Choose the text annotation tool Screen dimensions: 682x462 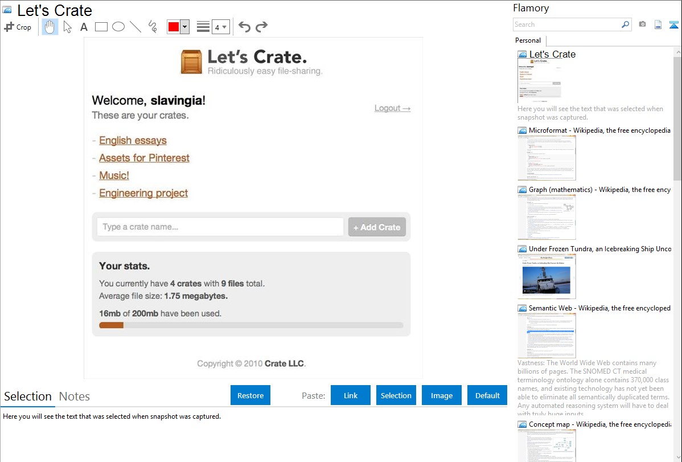(x=84, y=27)
